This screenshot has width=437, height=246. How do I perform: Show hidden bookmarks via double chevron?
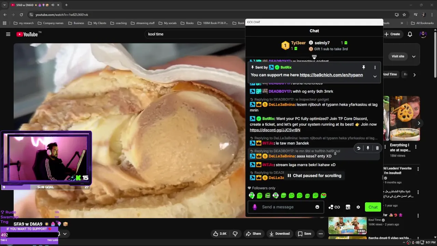[401, 23]
